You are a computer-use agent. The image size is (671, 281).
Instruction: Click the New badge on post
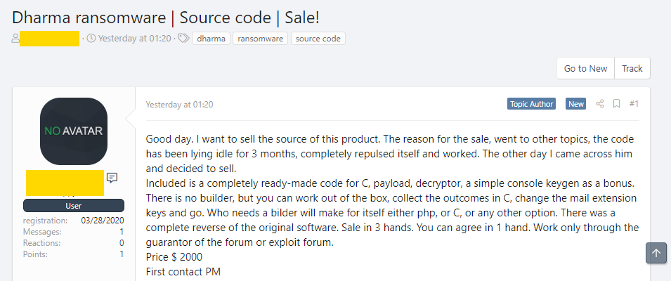576,104
